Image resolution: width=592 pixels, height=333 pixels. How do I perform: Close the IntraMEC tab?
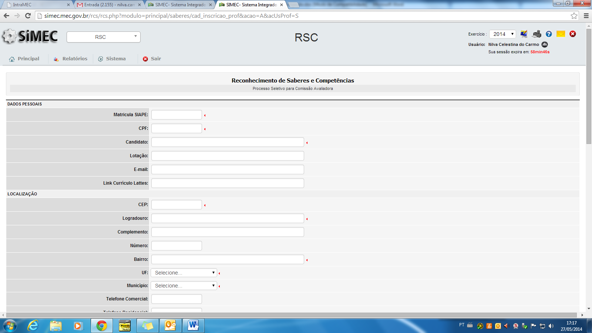click(68, 5)
